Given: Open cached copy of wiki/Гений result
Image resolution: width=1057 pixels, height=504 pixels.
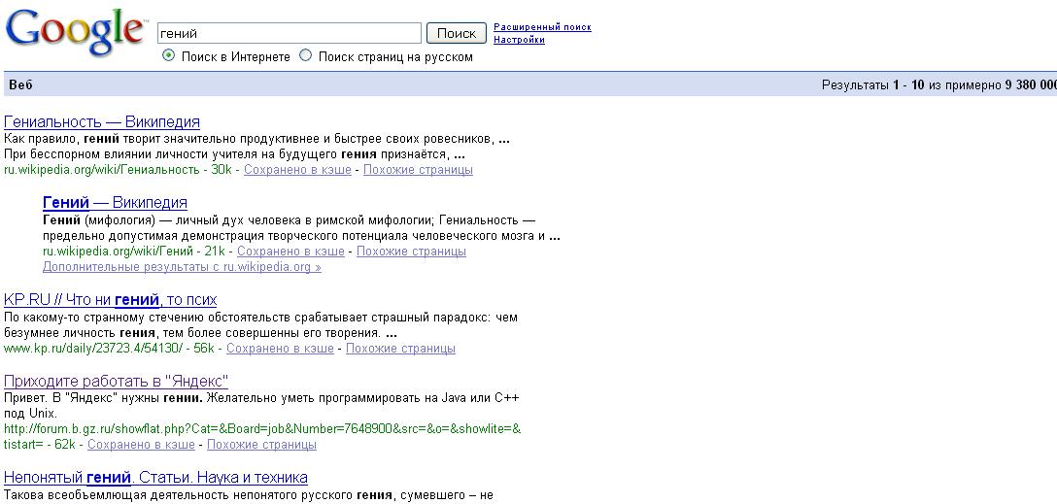Looking at the screenshot, I should [290, 252].
